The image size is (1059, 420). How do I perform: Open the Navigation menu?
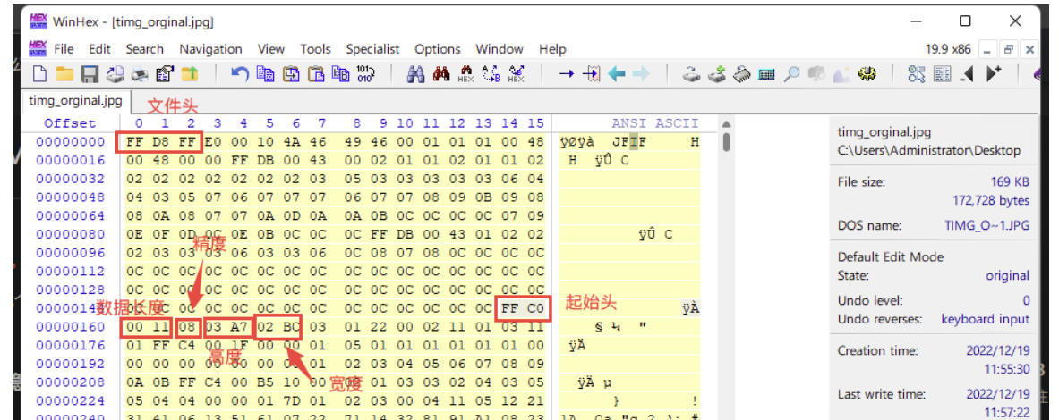coord(210,49)
